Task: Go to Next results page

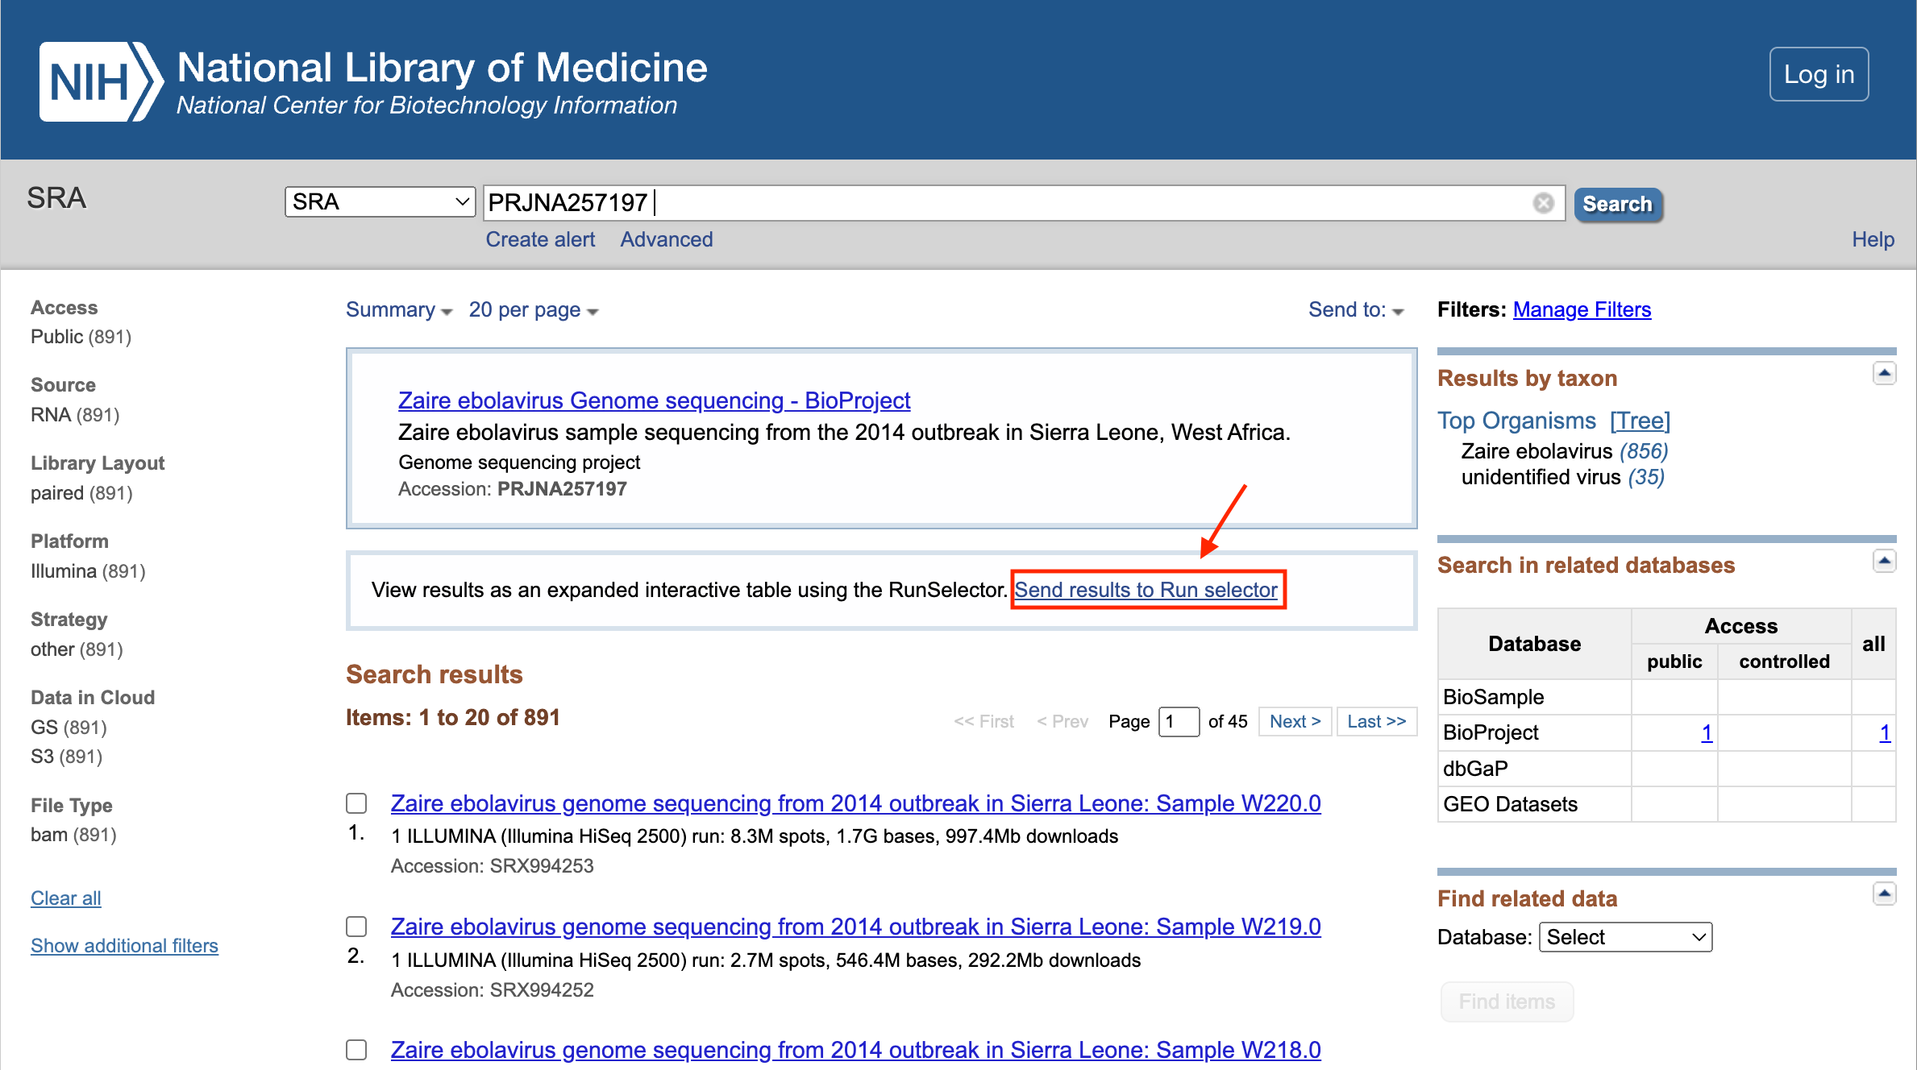Action: (x=1294, y=721)
